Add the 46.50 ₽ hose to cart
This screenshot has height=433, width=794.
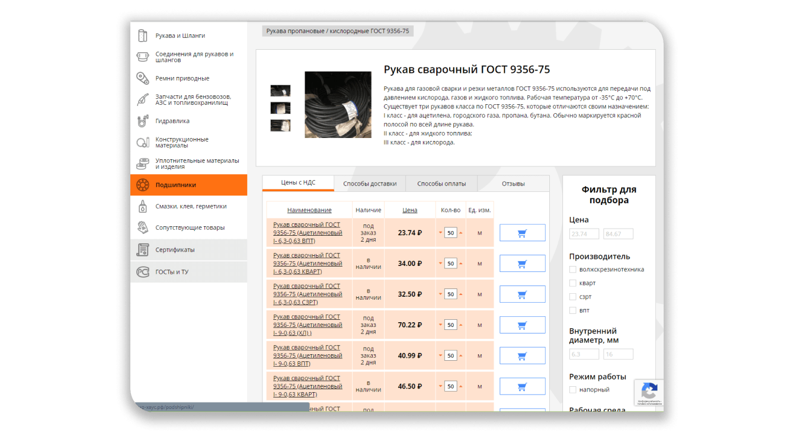(x=522, y=386)
